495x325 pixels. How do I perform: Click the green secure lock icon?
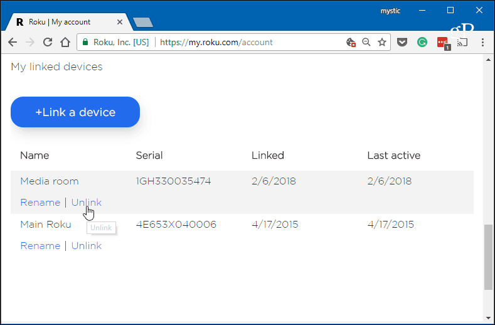tap(85, 42)
